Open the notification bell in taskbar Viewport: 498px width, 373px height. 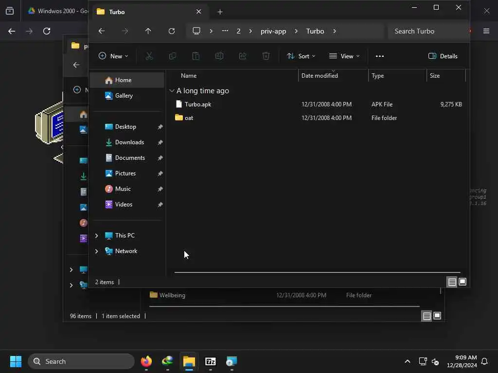point(484,361)
